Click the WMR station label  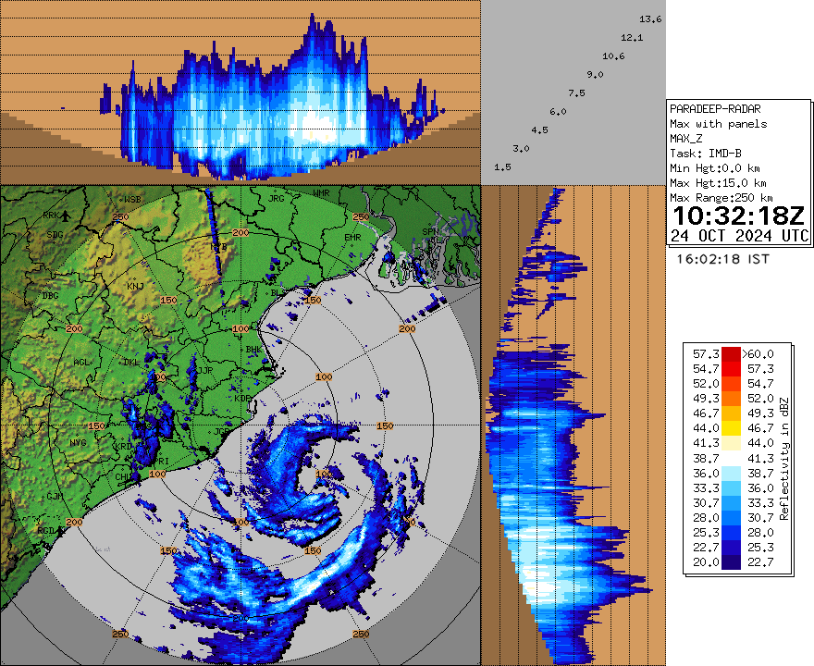321,193
